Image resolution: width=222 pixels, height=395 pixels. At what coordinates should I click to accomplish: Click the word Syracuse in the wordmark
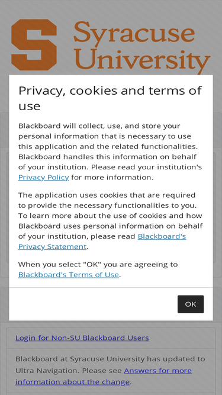coord(134,33)
